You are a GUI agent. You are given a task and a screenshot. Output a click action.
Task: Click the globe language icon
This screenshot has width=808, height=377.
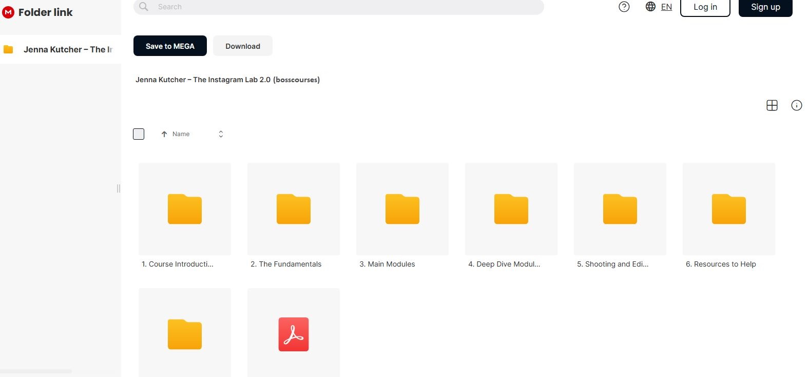click(x=650, y=7)
